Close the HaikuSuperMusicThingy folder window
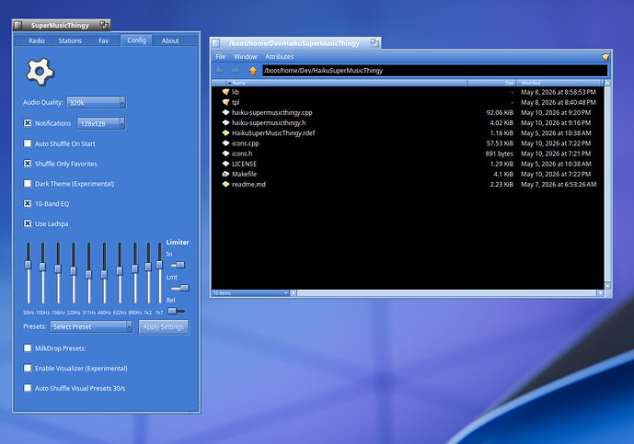Image resolution: width=634 pixels, height=444 pixels. 216,43
